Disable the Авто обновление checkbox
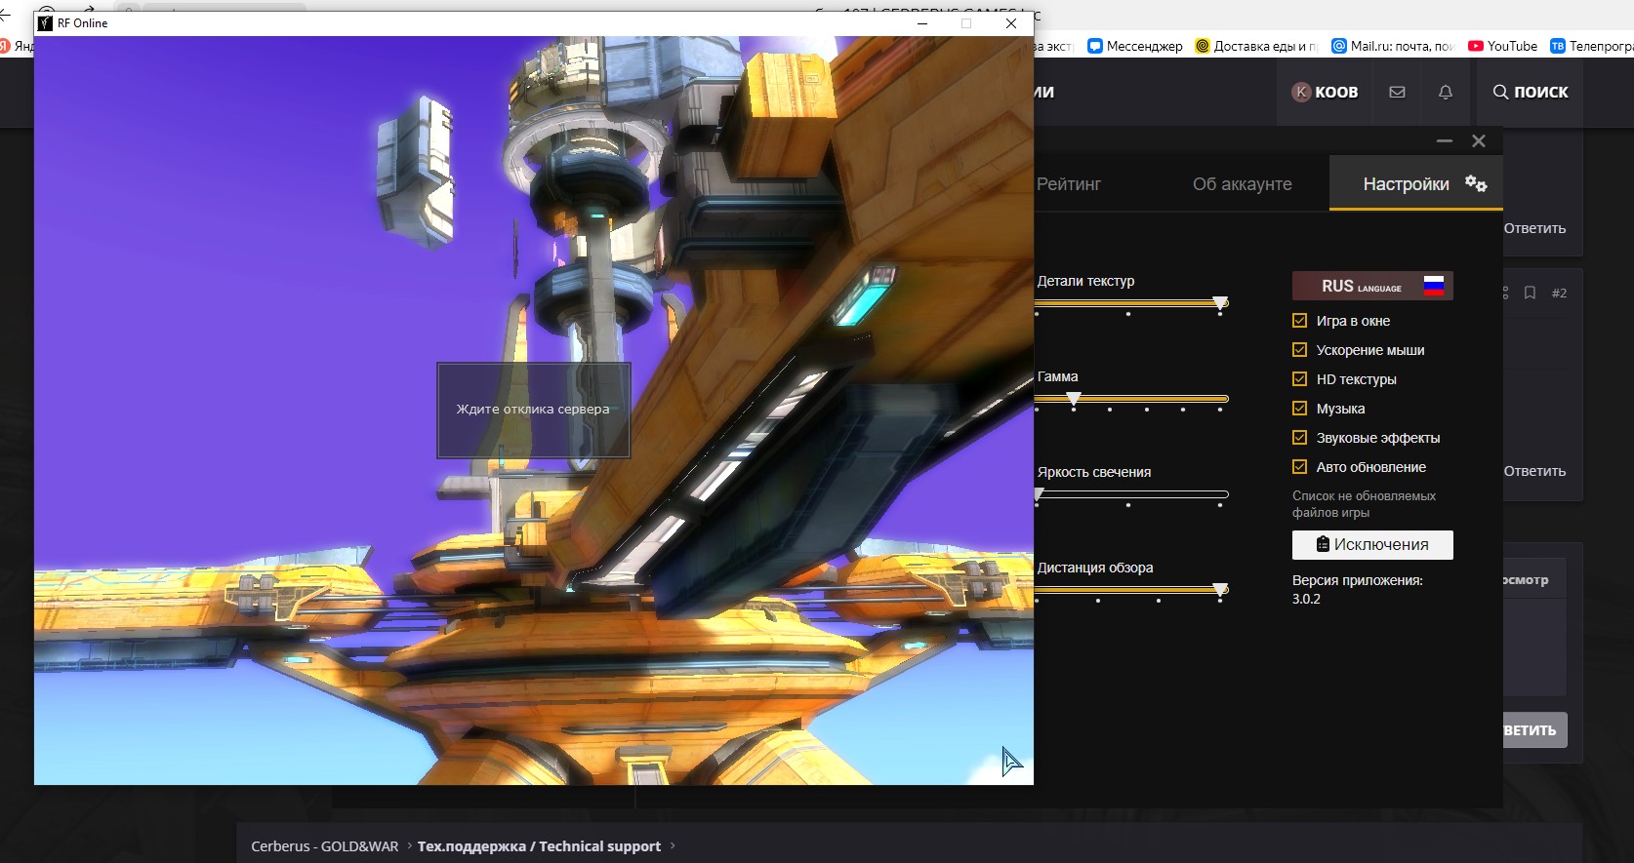The height and width of the screenshot is (863, 1634). pos(1300,467)
